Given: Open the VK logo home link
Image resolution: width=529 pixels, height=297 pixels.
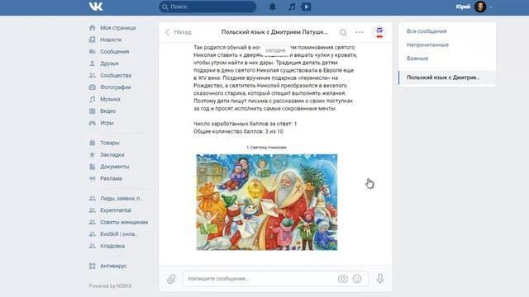Looking at the screenshot, I should [x=96, y=7].
